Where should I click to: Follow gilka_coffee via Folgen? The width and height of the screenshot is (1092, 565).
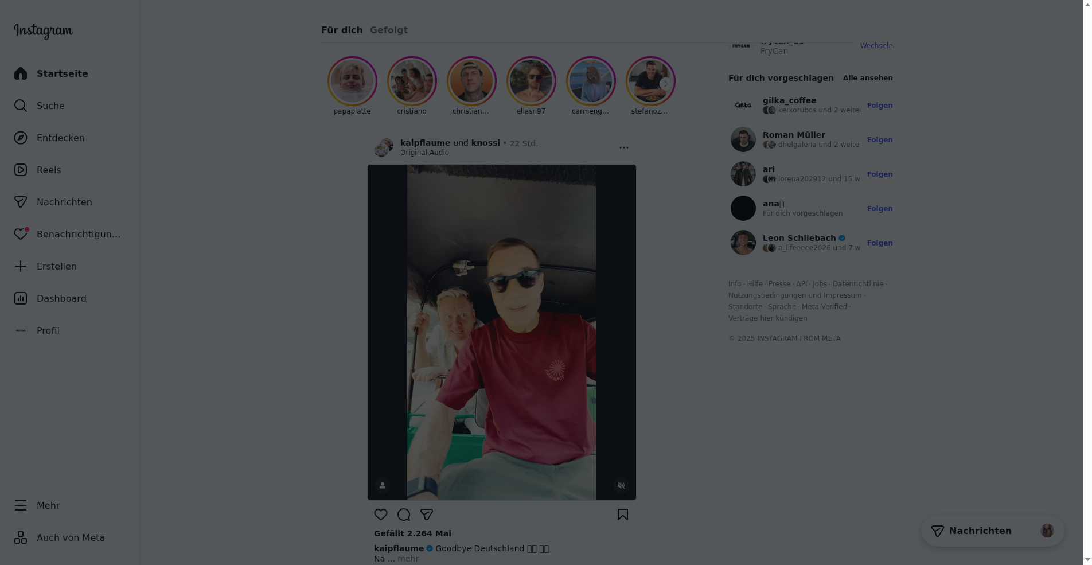(880, 106)
